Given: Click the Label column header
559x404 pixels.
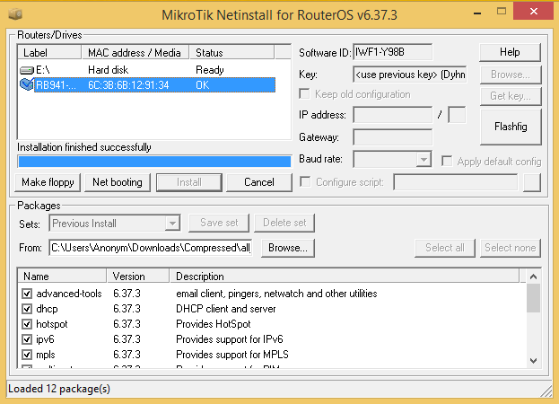Looking at the screenshot, I should (49, 53).
